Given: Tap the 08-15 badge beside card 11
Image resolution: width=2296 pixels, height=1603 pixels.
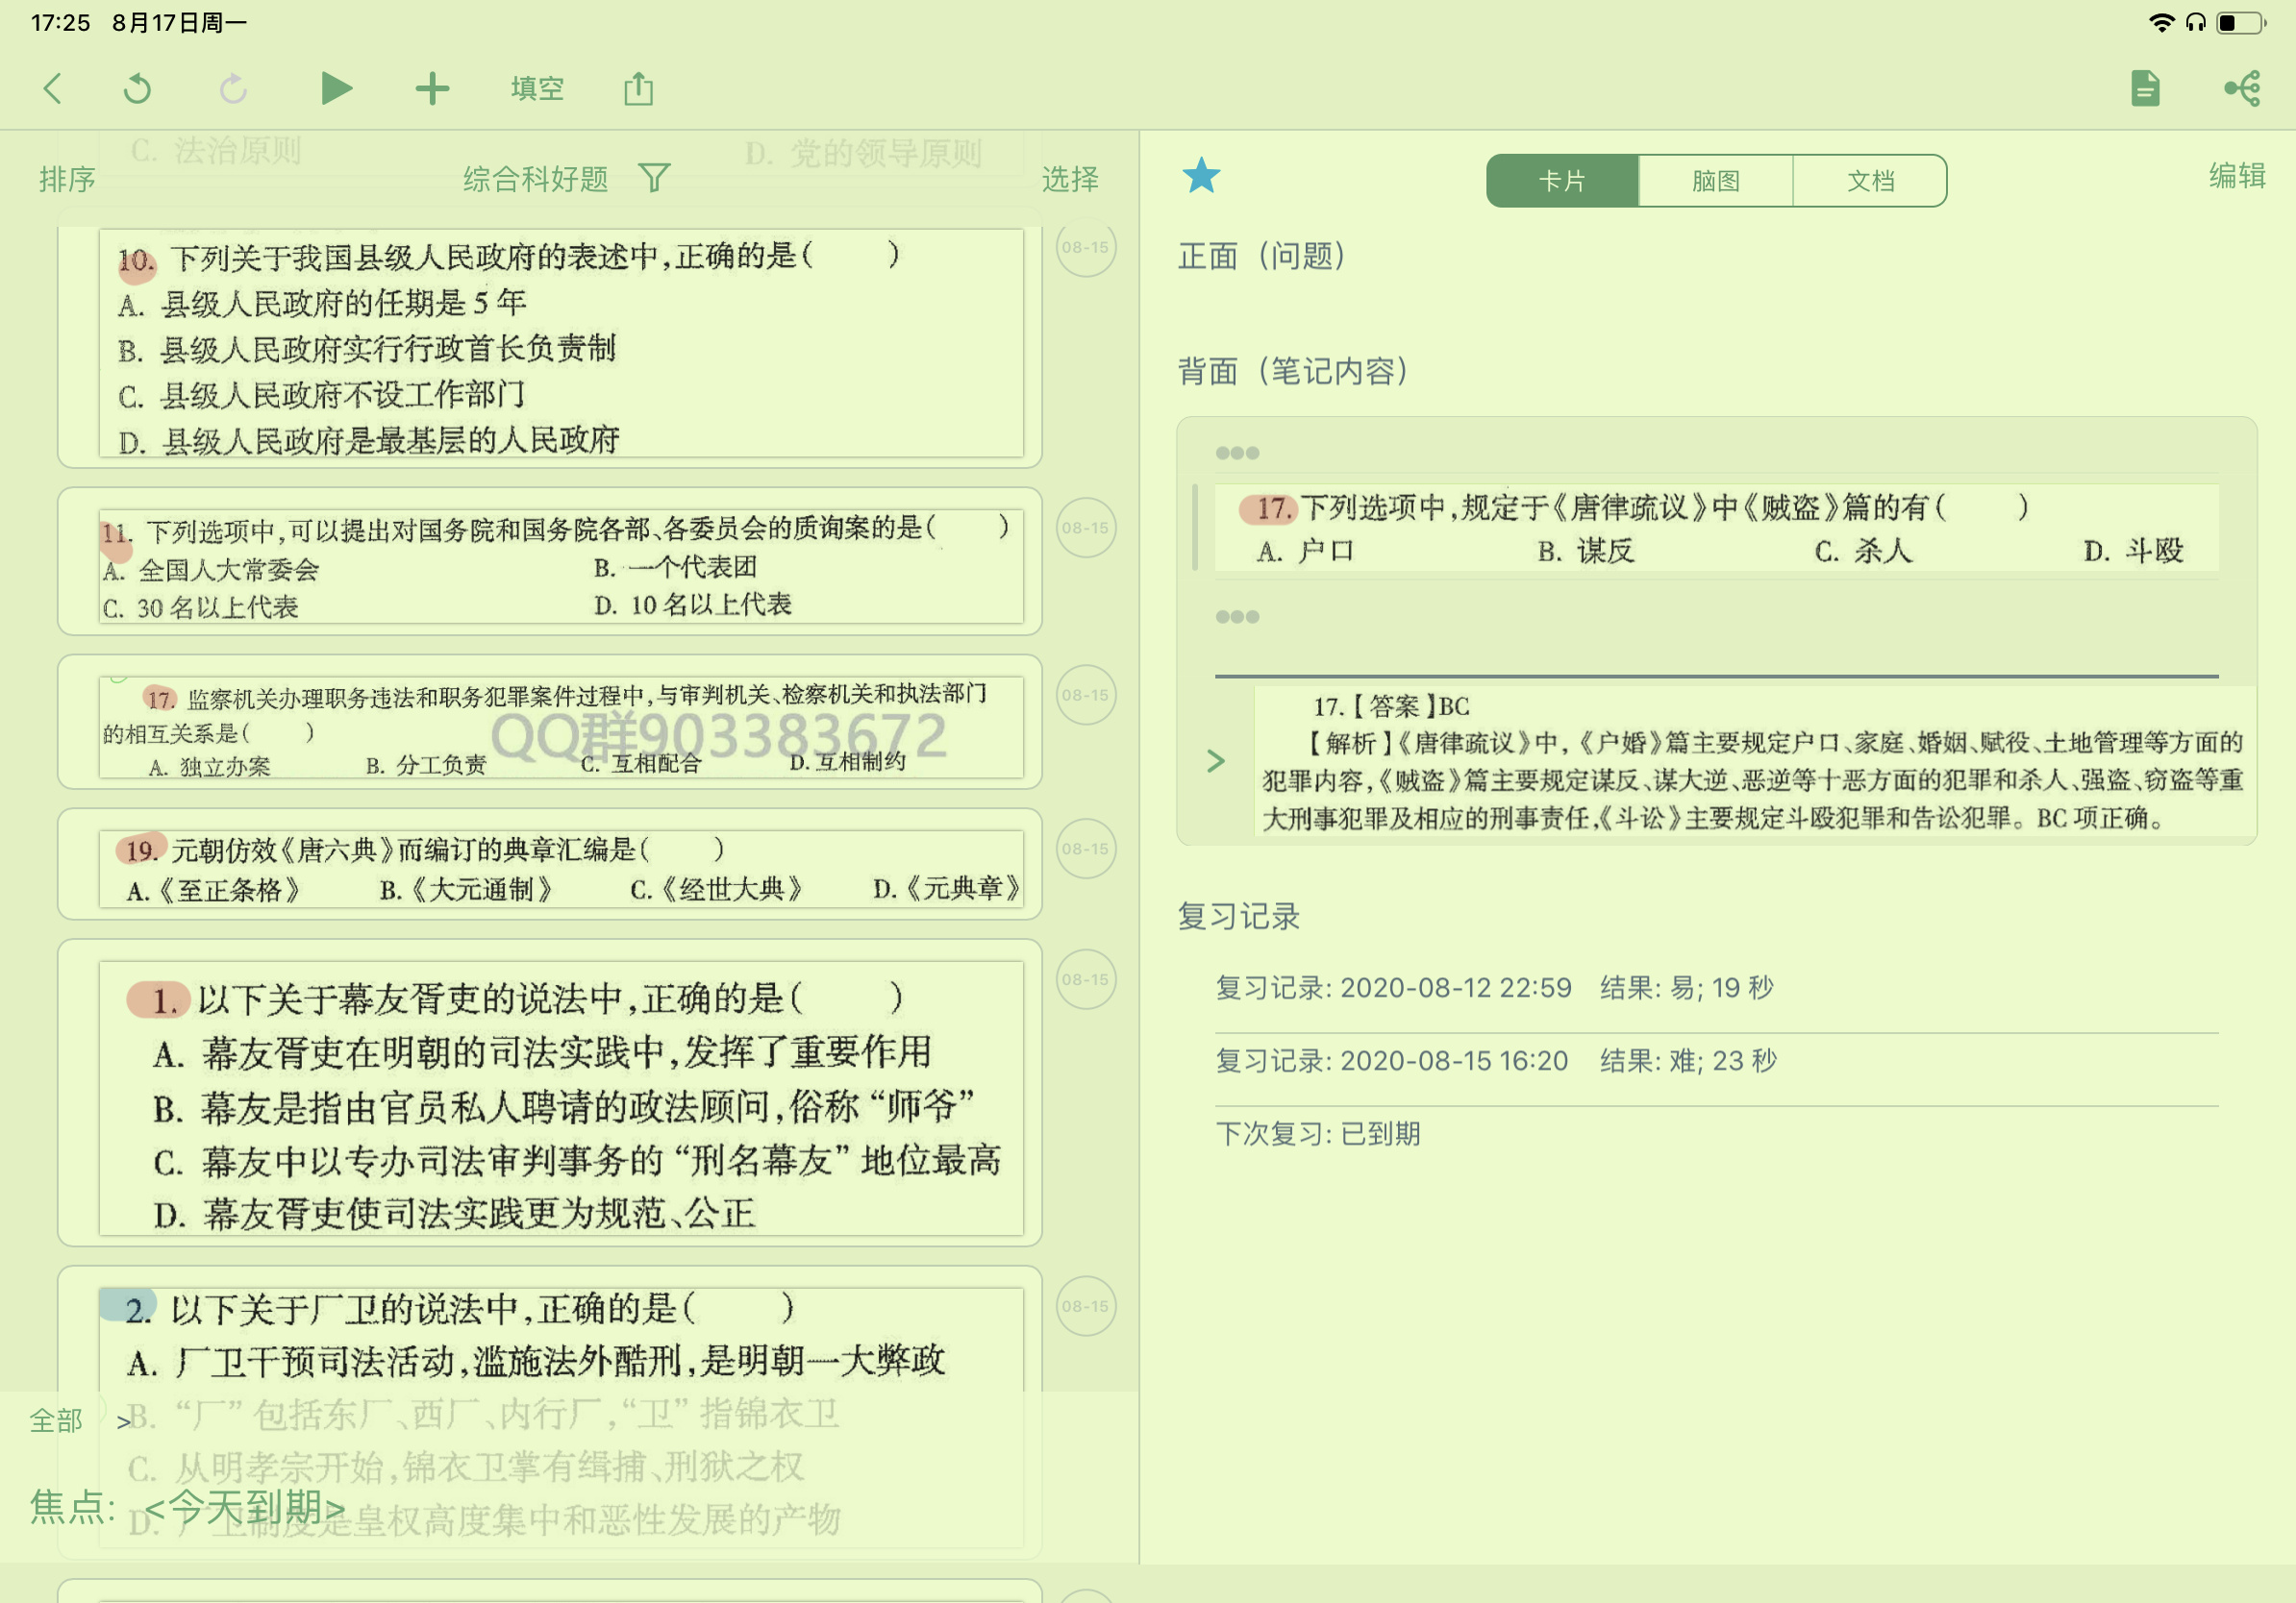Looking at the screenshot, I should 1085,528.
